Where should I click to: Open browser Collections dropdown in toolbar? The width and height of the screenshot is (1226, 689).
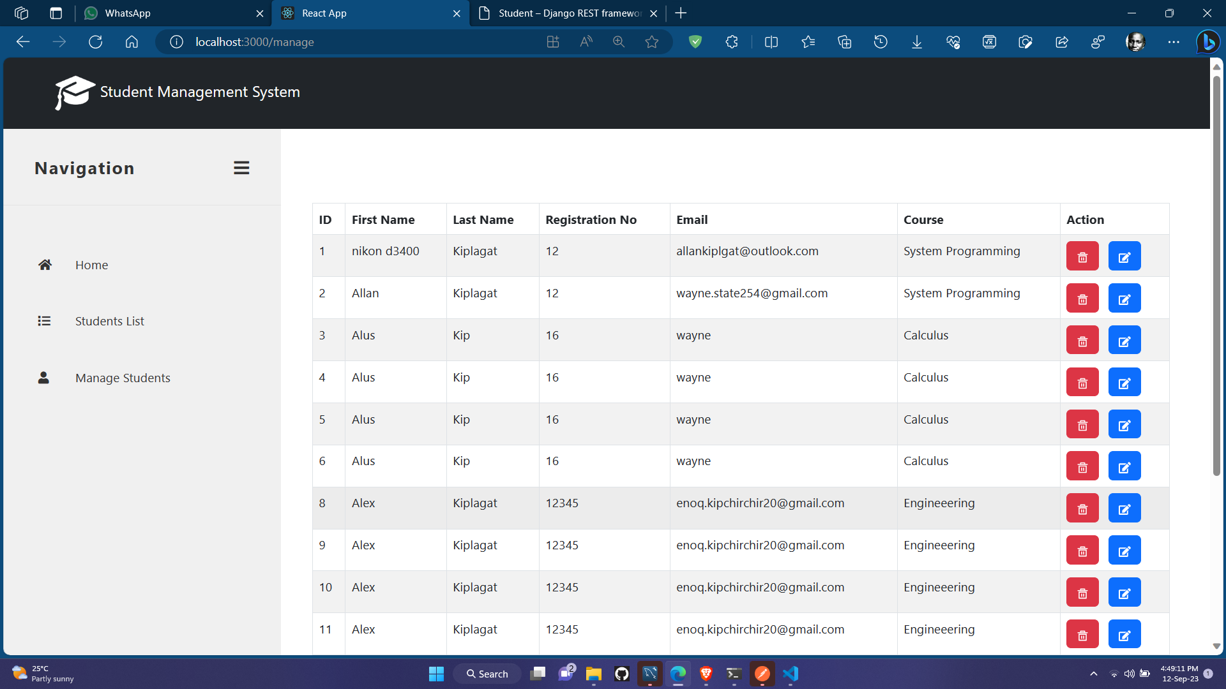pyautogui.click(x=844, y=41)
